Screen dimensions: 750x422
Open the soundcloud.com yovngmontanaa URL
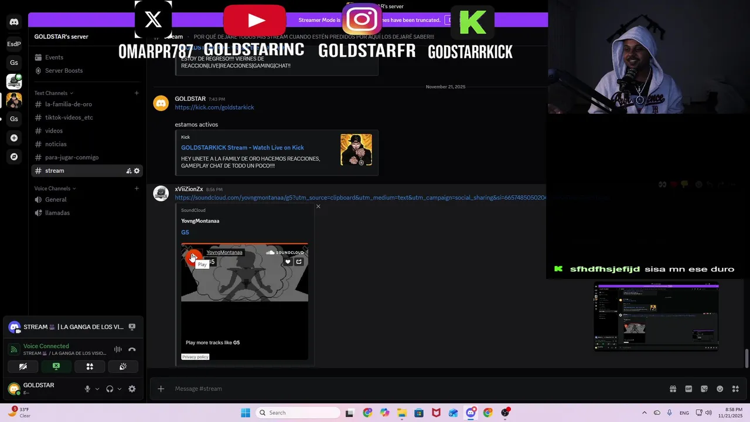click(x=360, y=198)
